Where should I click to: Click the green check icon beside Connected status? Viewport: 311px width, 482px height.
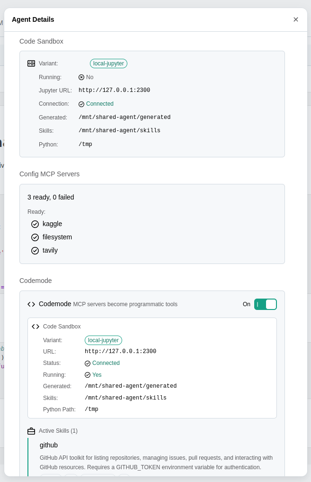81,104
